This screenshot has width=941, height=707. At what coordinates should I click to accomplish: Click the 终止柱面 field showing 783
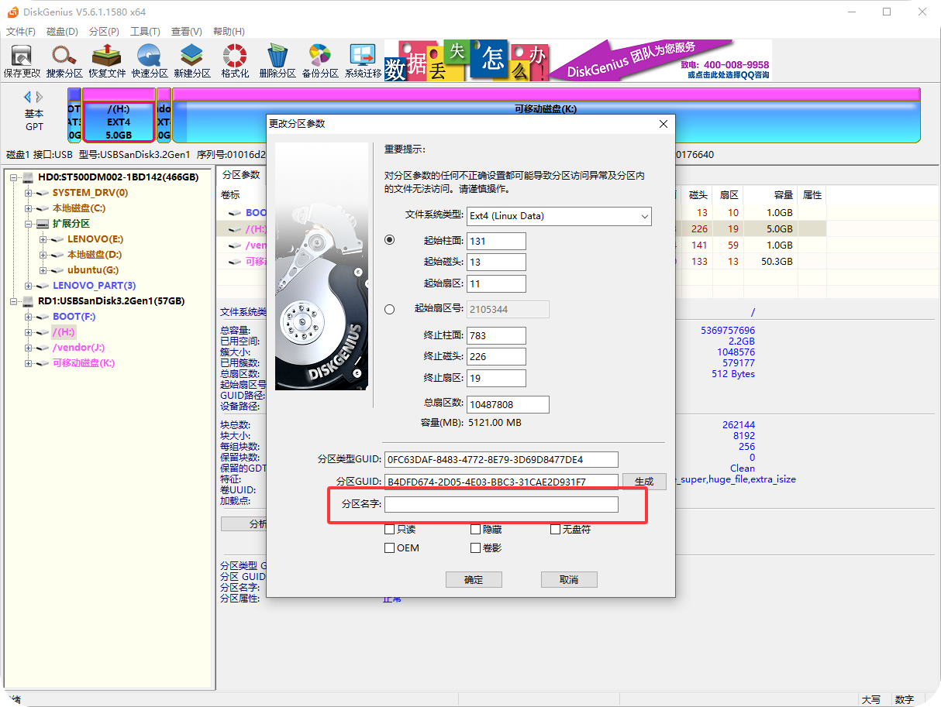click(497, 335)
